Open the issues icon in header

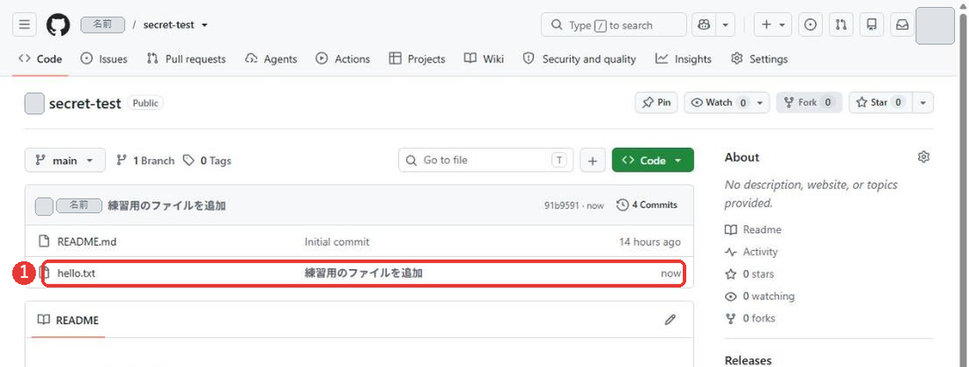tap(810, 25)
